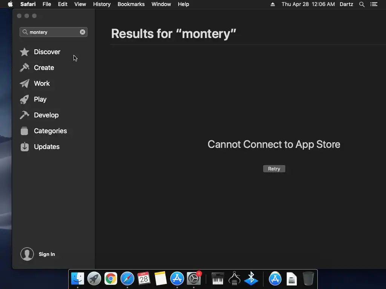
Task: Click the Play rocket icon
Action: (x=25, y=99)
